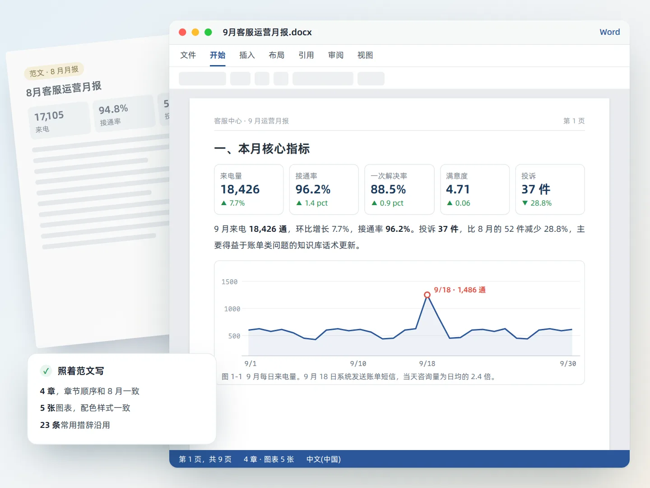Switch to the 视图 ribbon tab
This screenshot has width=650, height=488.
tap(365, 55)
